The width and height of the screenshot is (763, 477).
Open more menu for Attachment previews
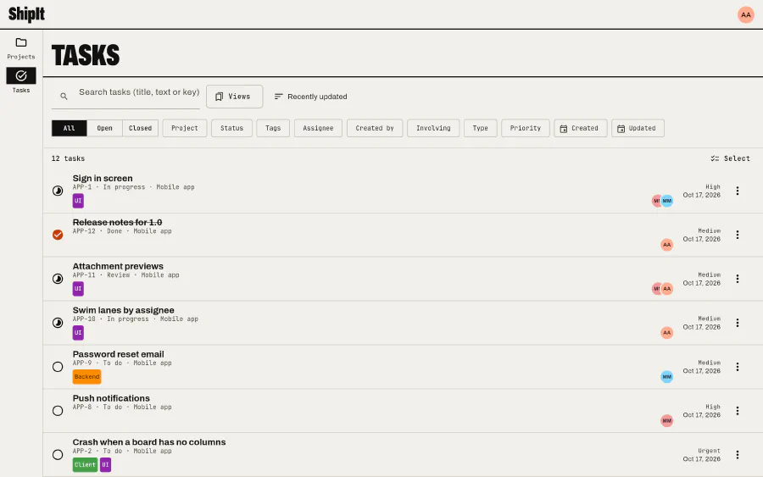738,279
